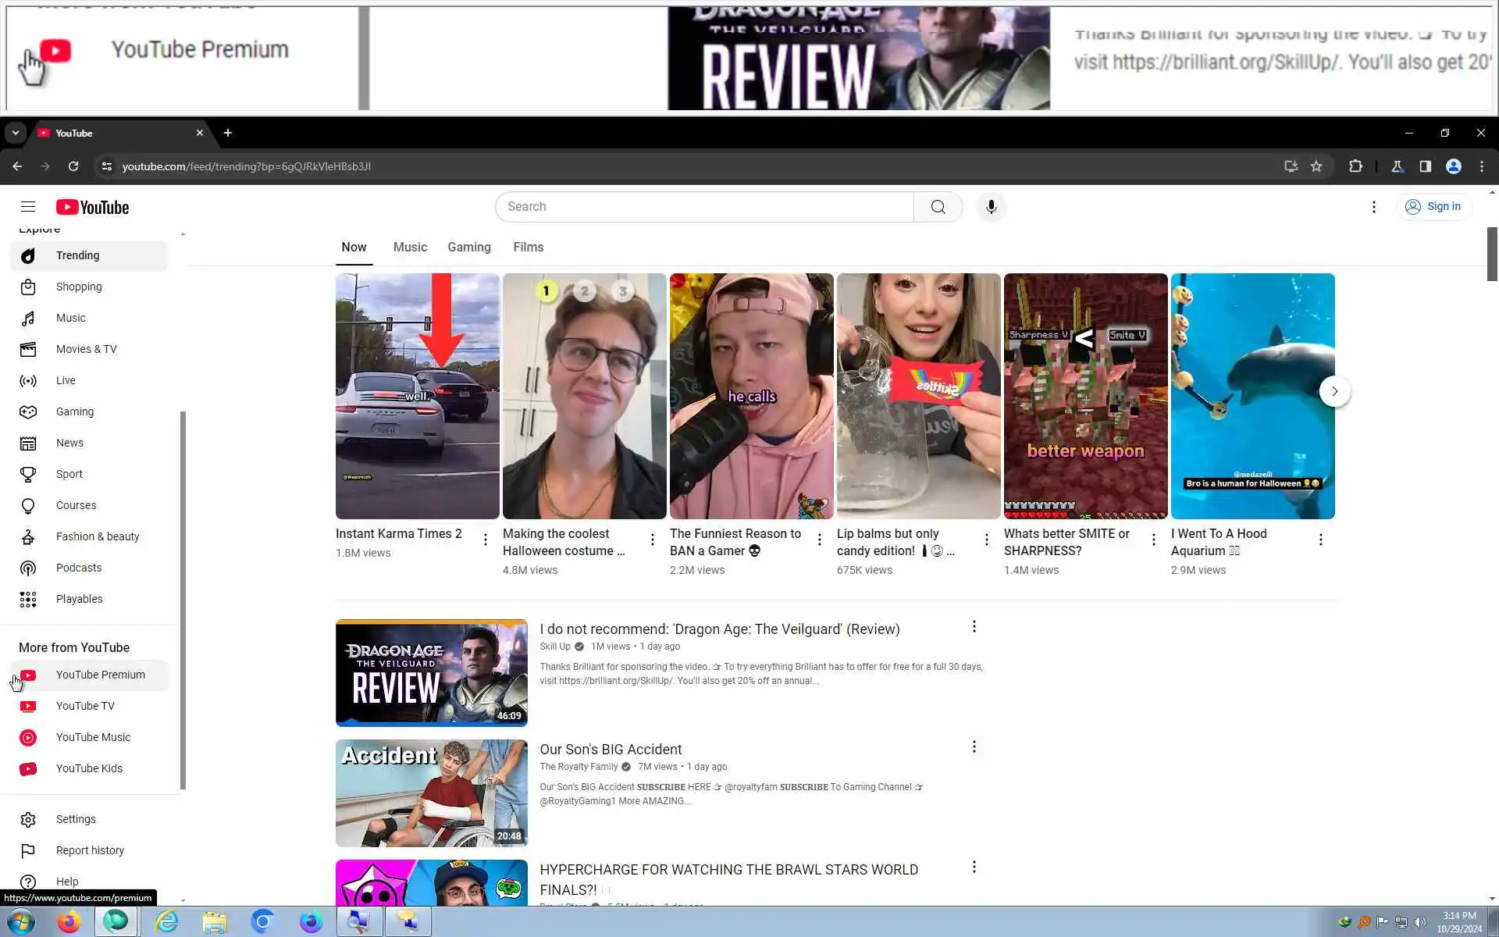This screenshot has width=1499, height=937.
Task: Open the hamburger guide menu
Action: pos(28,207)
